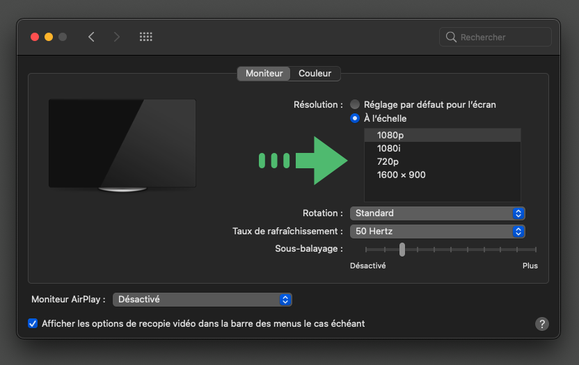
Task: Uncheck Afficher les options de recopie vidéo
Action: tap(33, 324)
